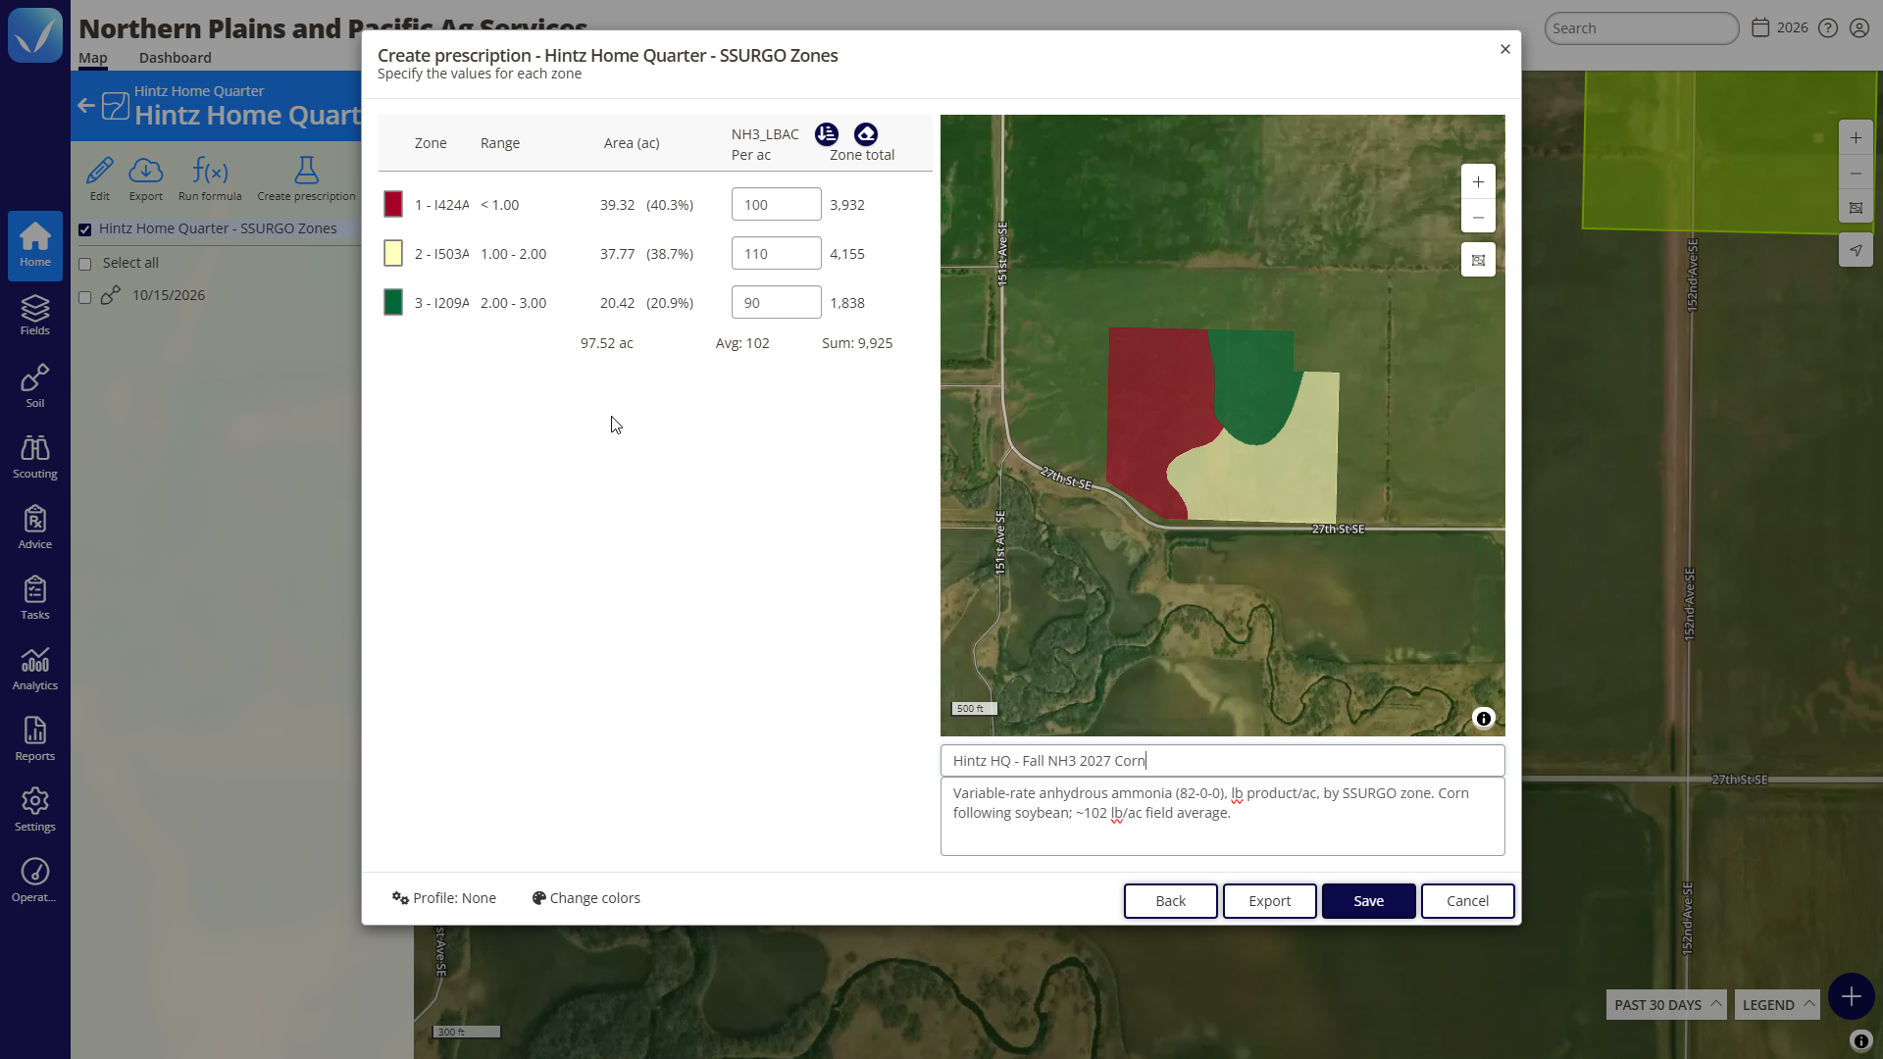Click the Edit pencil tool
Screen dimensions: 1883x1059
point(100,178)
